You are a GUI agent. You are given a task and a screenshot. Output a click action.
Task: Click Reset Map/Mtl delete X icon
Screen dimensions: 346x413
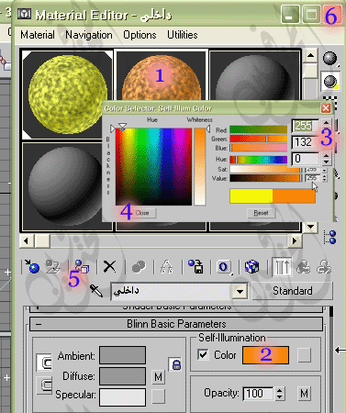(109, 266)
